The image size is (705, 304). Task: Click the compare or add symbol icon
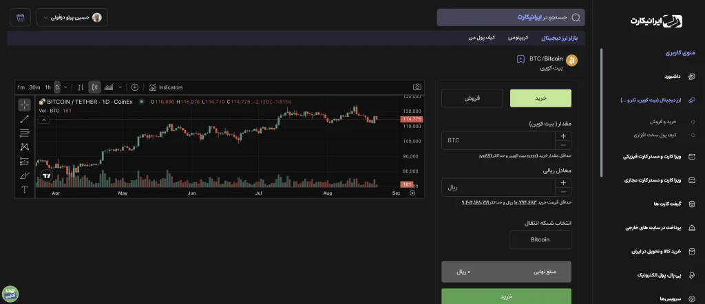click(x=134, y=87)
